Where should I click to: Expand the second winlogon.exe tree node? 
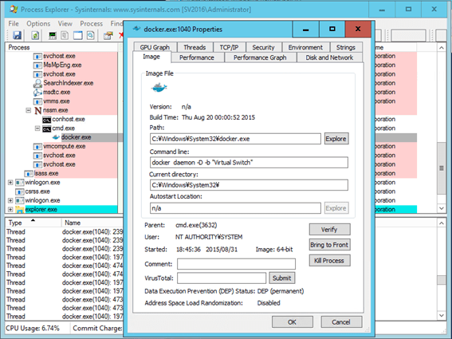click(x=10, y=200)
